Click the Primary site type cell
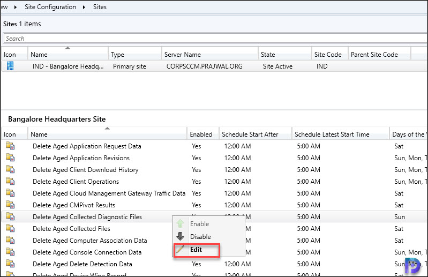428x277 pixels. click(130, 66)
